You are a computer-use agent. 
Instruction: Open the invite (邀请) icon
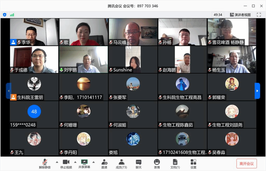104,164
